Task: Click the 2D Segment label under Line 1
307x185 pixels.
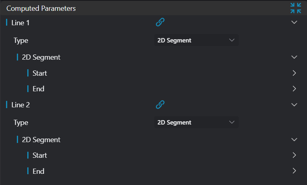Action: click(41, 57)
